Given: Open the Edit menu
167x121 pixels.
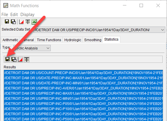Looking at the screenshot, I should coord(14,15).
